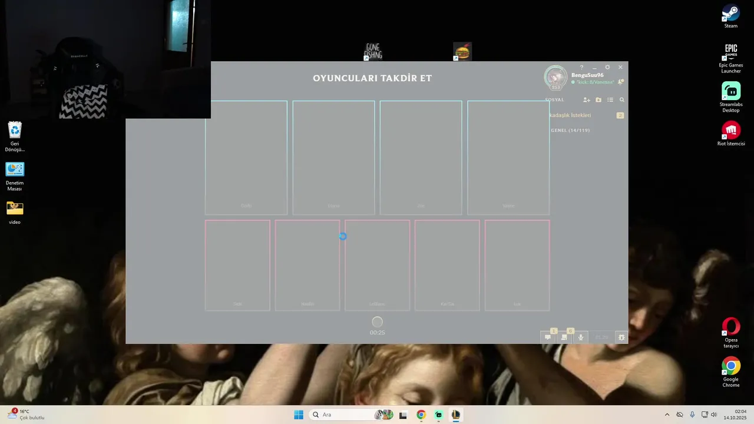Open the network tray icon
Image resolution: width=754 pixels, height=424 pixels.
pyautogui.click(x=705, y=415)
